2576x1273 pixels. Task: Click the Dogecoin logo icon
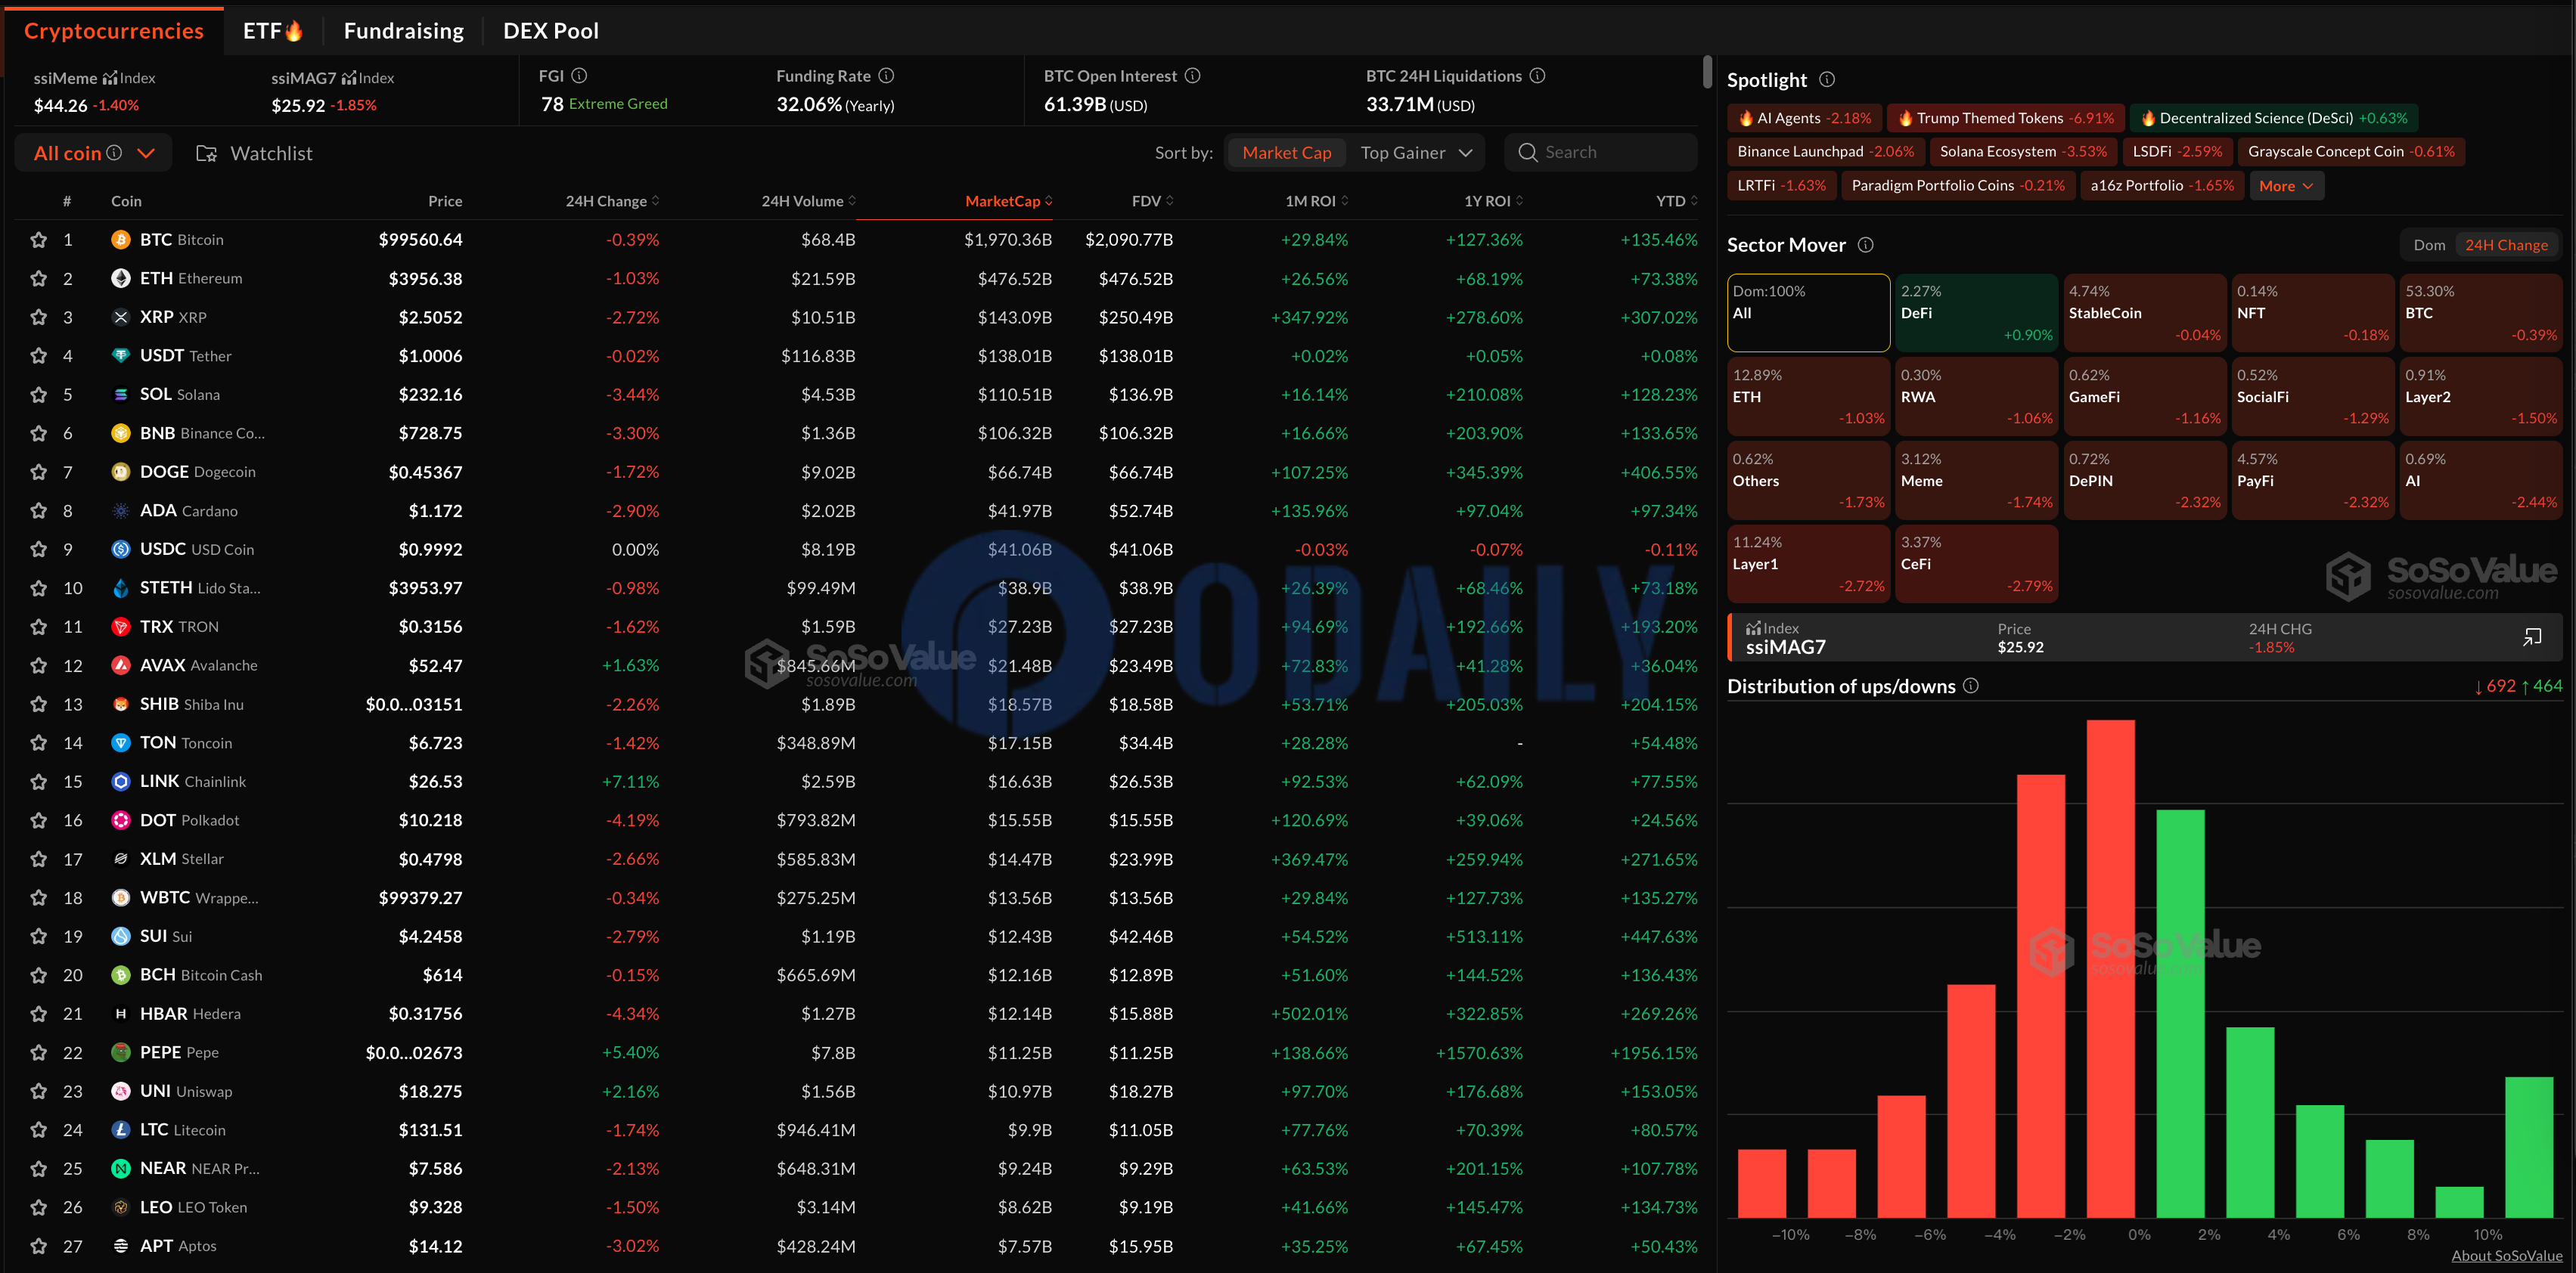coord(121,472)
